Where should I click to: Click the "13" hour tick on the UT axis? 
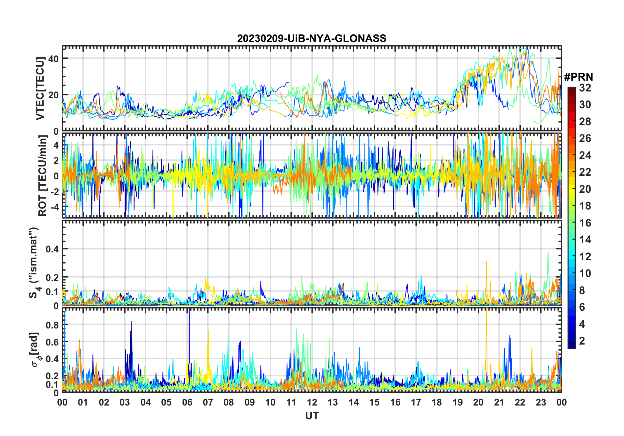click(333, 402)
